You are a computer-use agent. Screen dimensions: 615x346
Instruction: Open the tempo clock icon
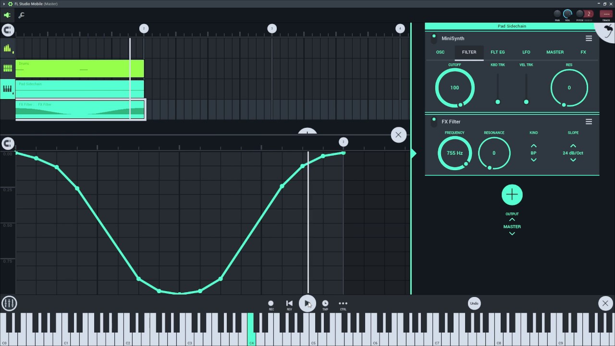click(325, 303)
